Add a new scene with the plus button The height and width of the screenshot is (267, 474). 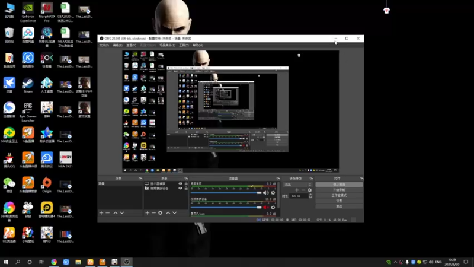(101, 213)
